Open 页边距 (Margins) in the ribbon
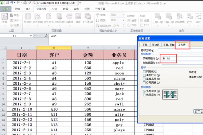Image resolution: width=203 pixels, height=135 pixels. 27,18
